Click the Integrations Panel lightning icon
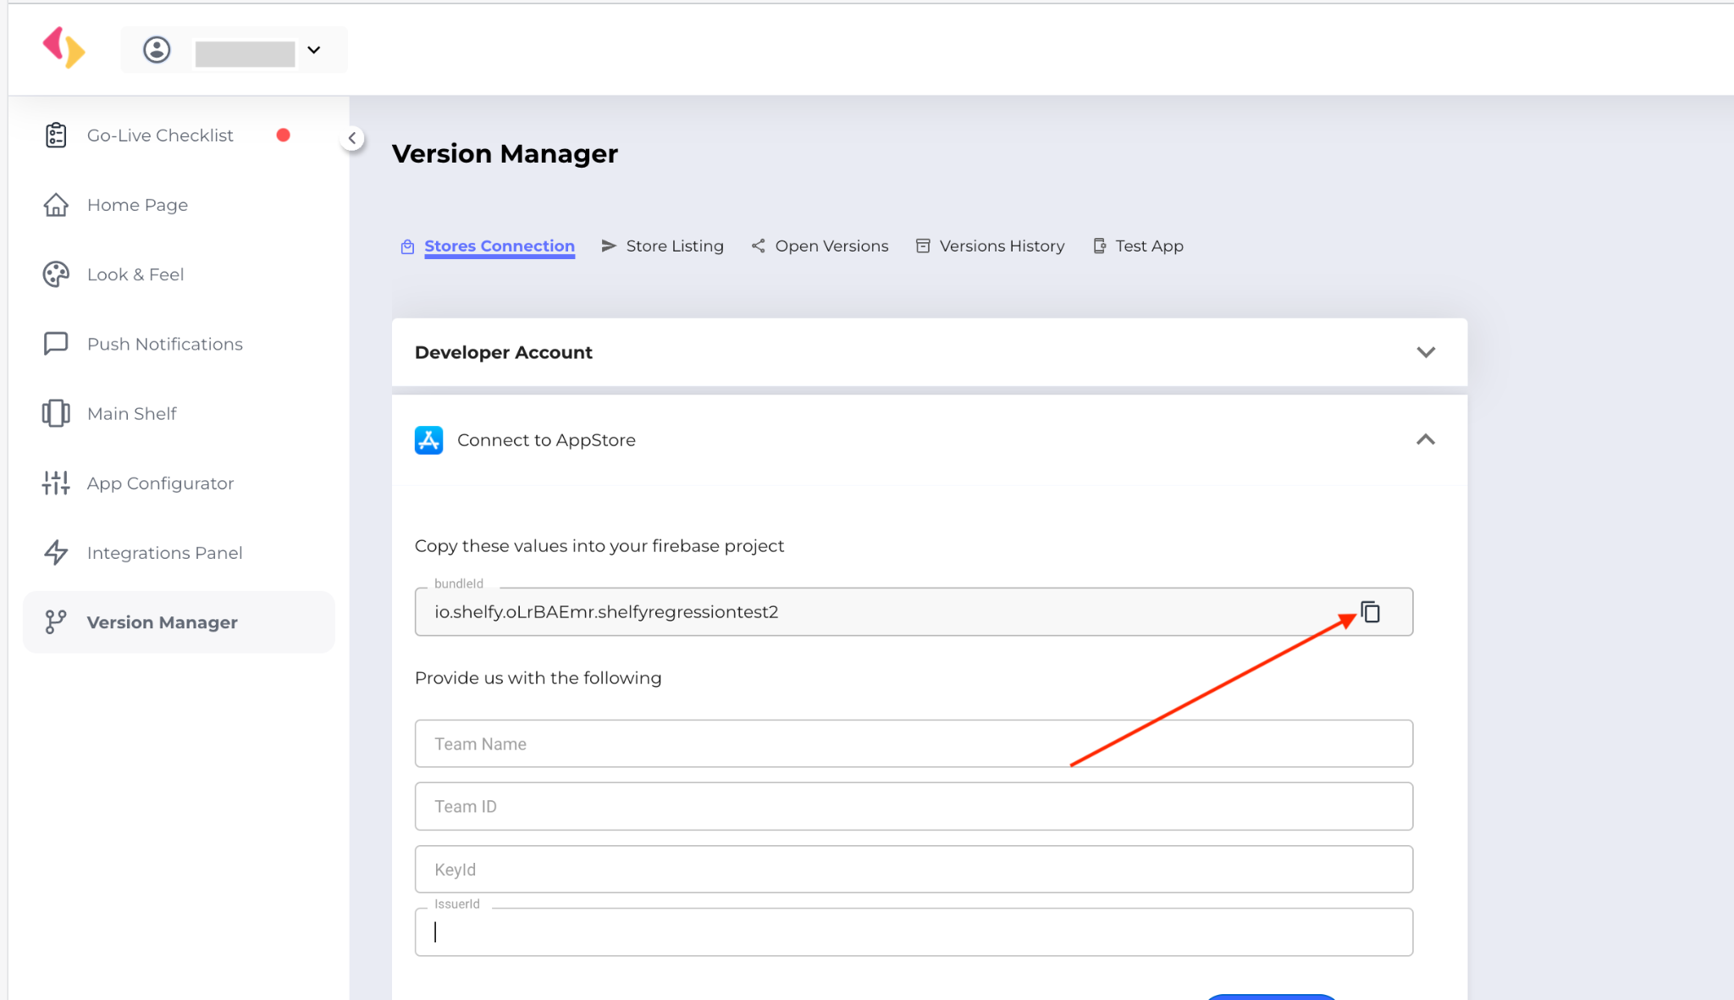 (56, 552)
